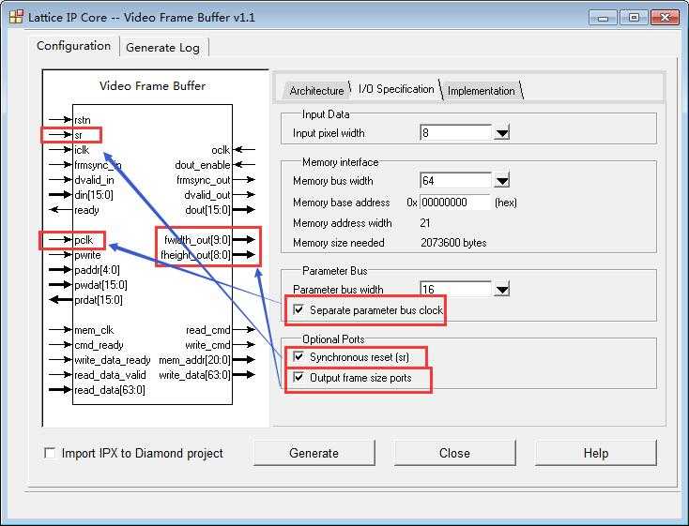Minimize the Lattice IP Core window

tap(603, 18)
